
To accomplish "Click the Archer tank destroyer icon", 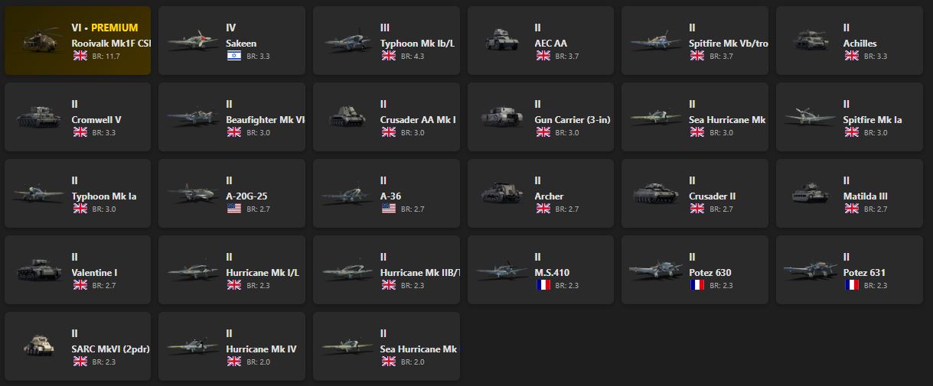I will (501, 194).
